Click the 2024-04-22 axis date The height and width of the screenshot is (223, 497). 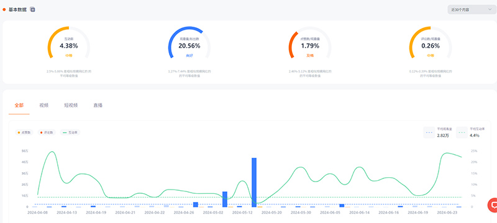pos(155,212)
